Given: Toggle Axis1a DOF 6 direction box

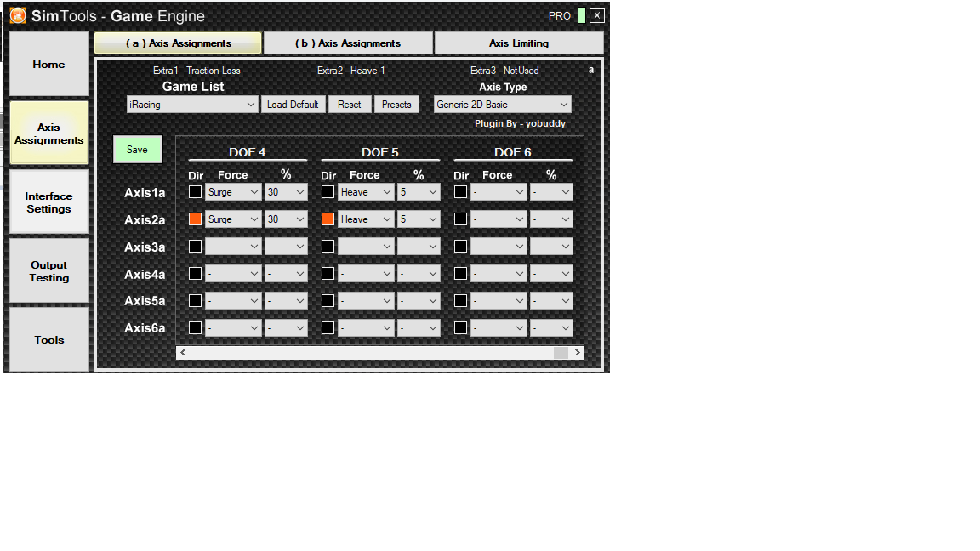Looking at the screenshot, I should 460,192.
